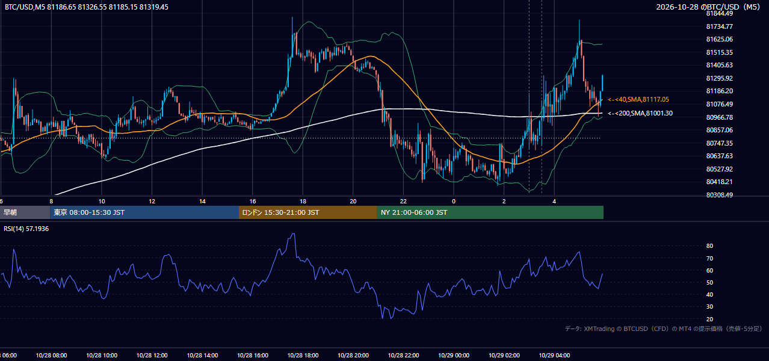
Task: Click price axis value 81295.92
Action: point(719,78)
